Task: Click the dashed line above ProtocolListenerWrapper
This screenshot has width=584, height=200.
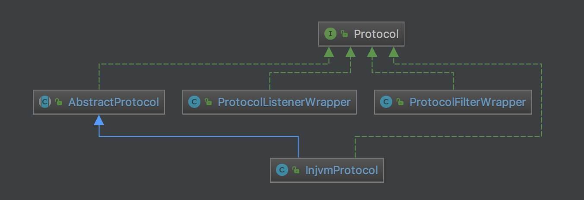Action: (x=270, y=81)
